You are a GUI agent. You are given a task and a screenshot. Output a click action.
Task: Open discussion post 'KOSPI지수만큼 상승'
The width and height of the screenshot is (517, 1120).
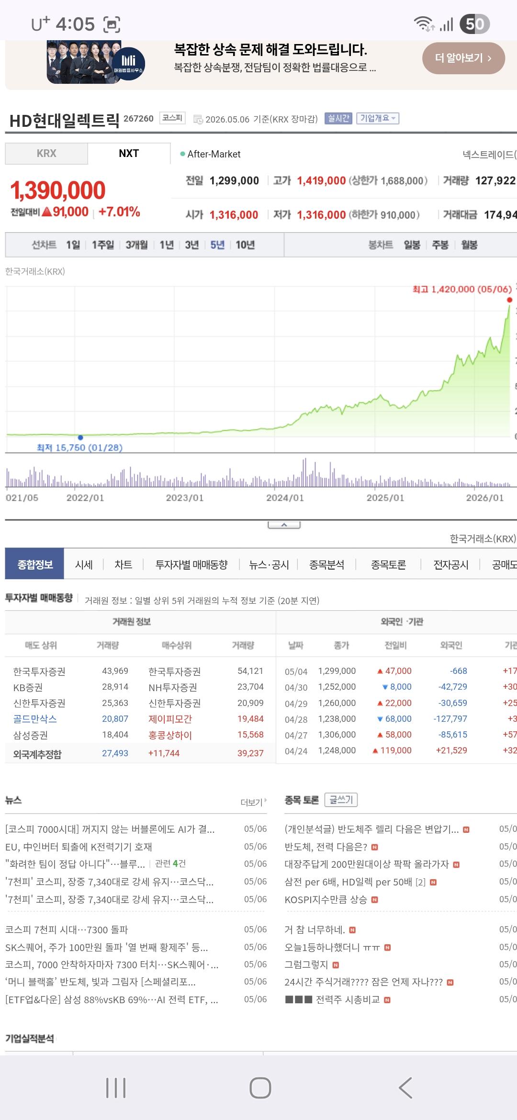pos(326,900)
